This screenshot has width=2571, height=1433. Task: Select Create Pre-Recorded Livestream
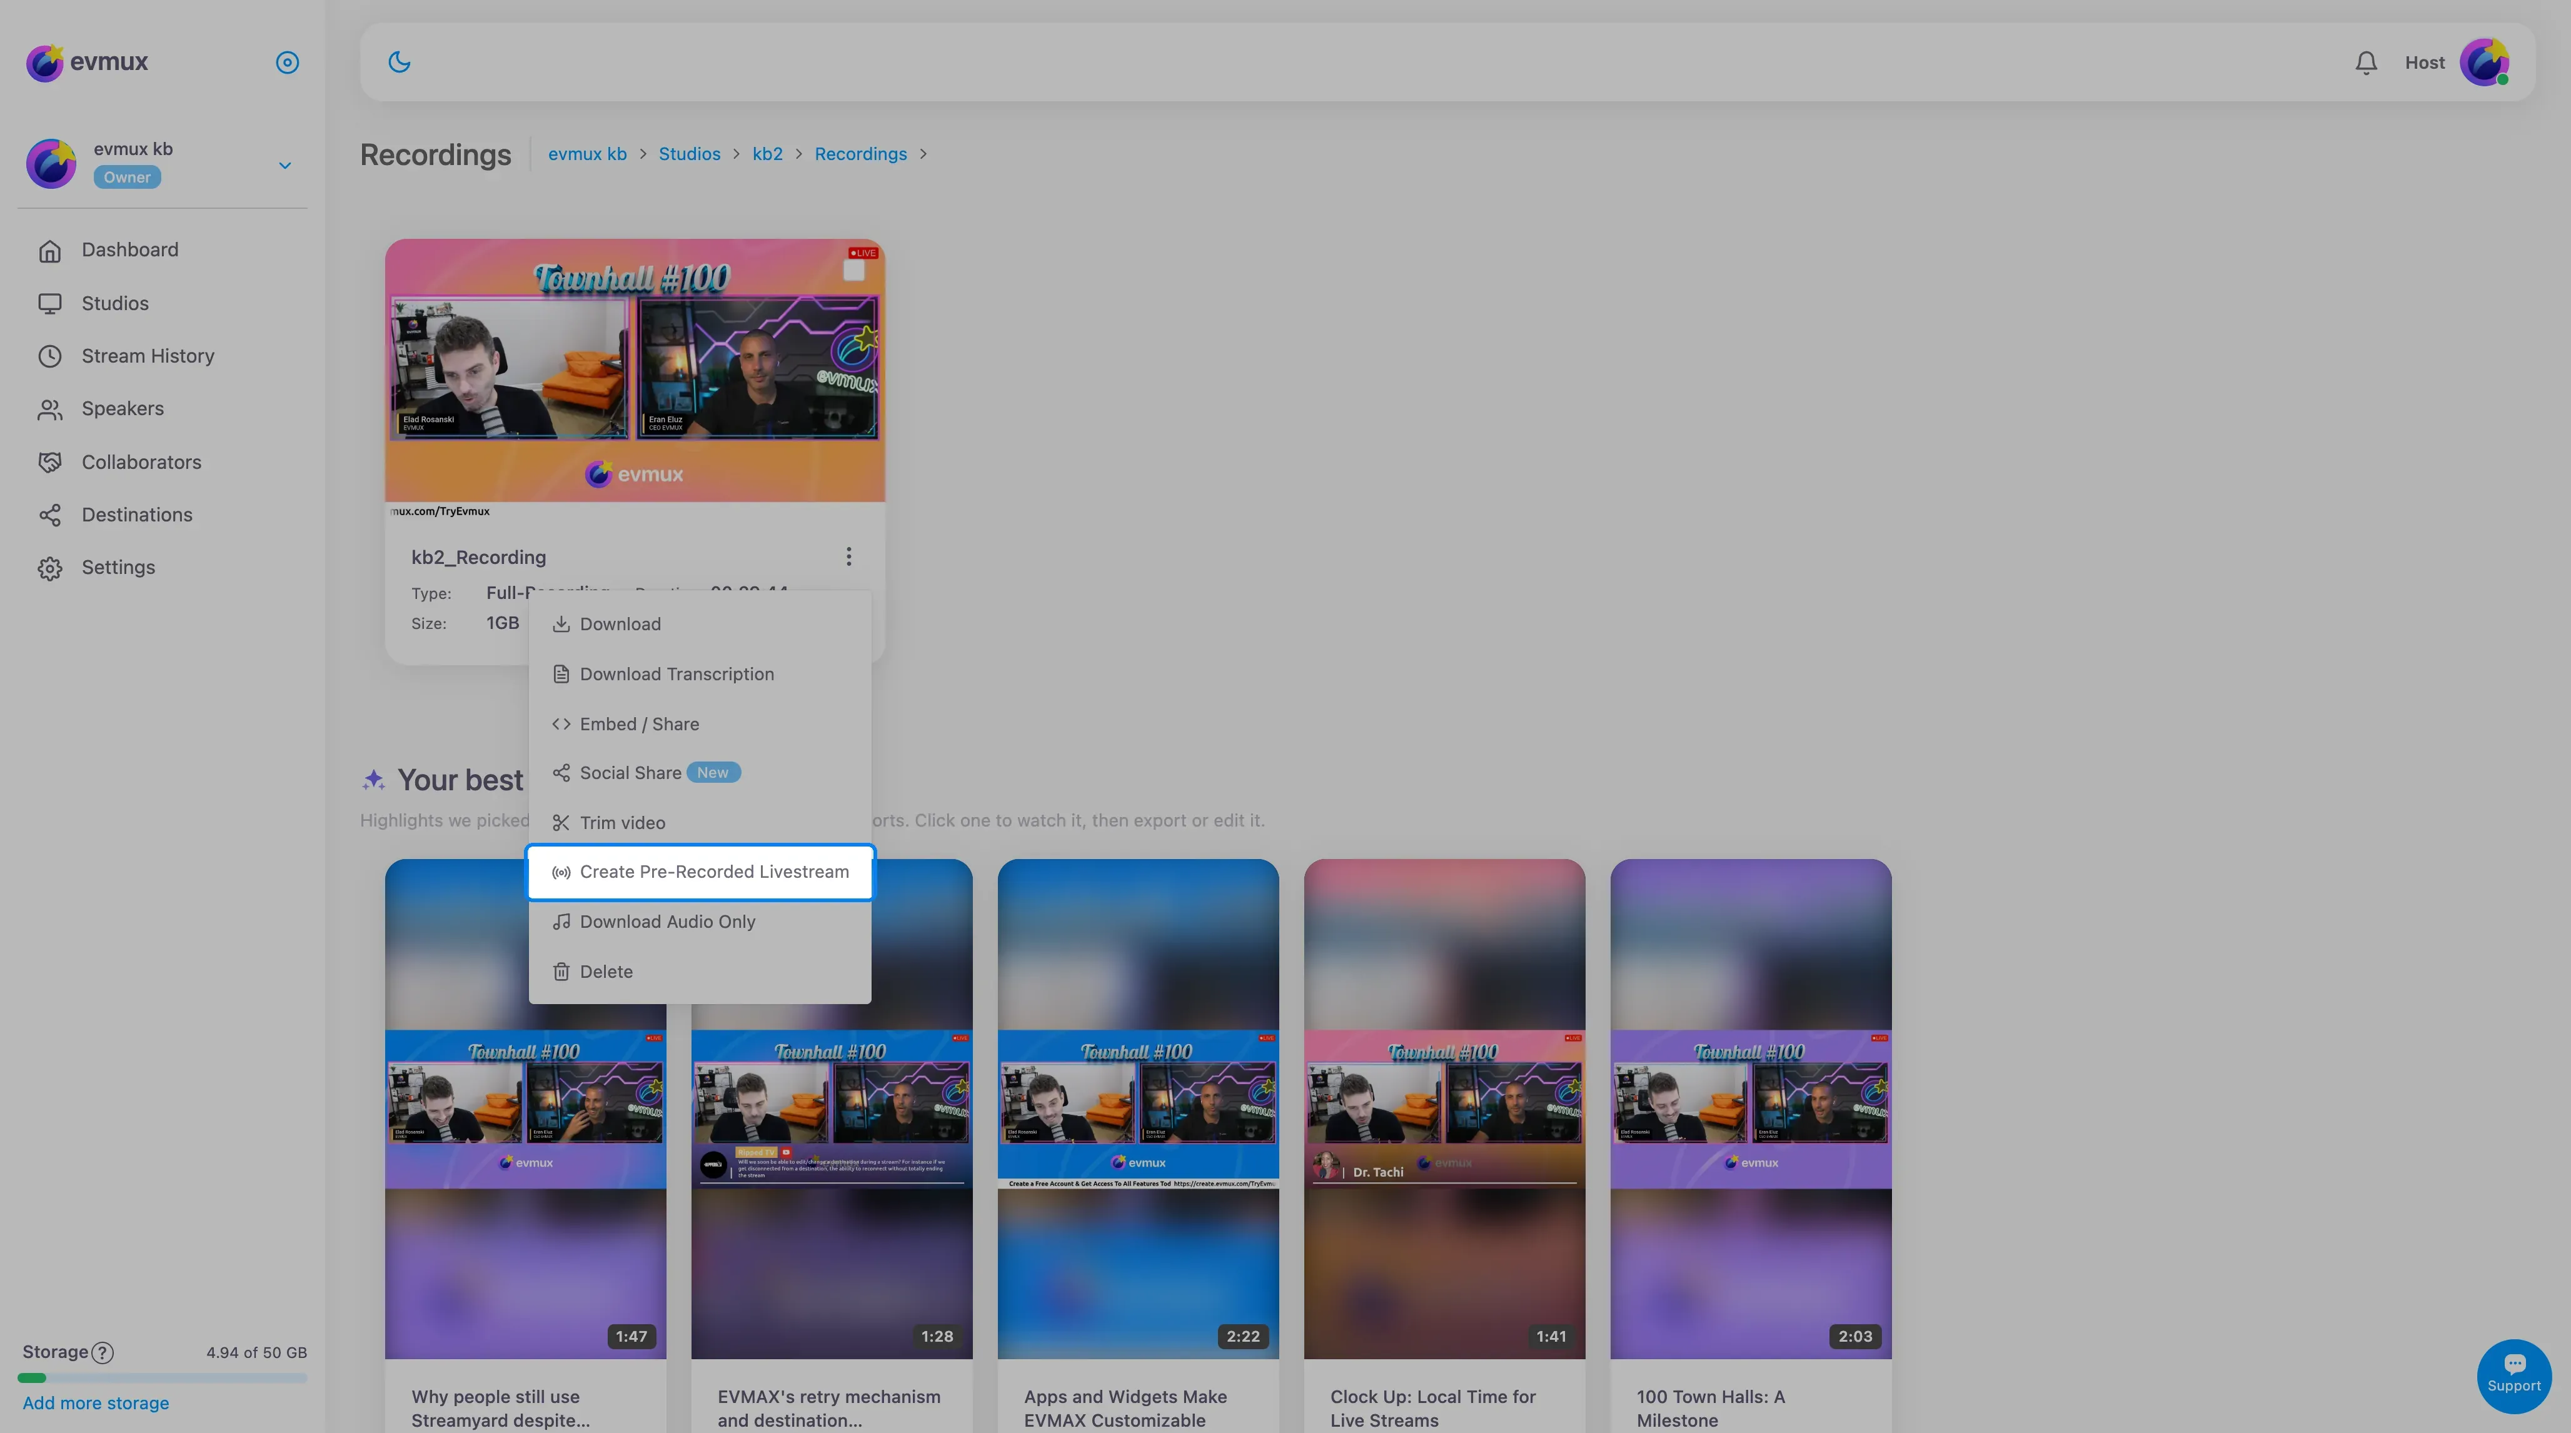[x=700, y=872]
